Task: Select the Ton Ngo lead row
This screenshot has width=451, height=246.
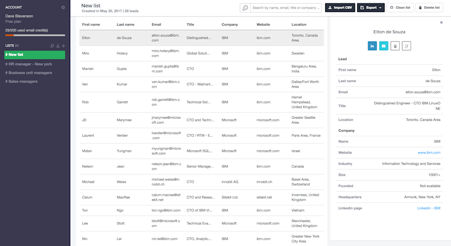Action: (x=201, y=210)
